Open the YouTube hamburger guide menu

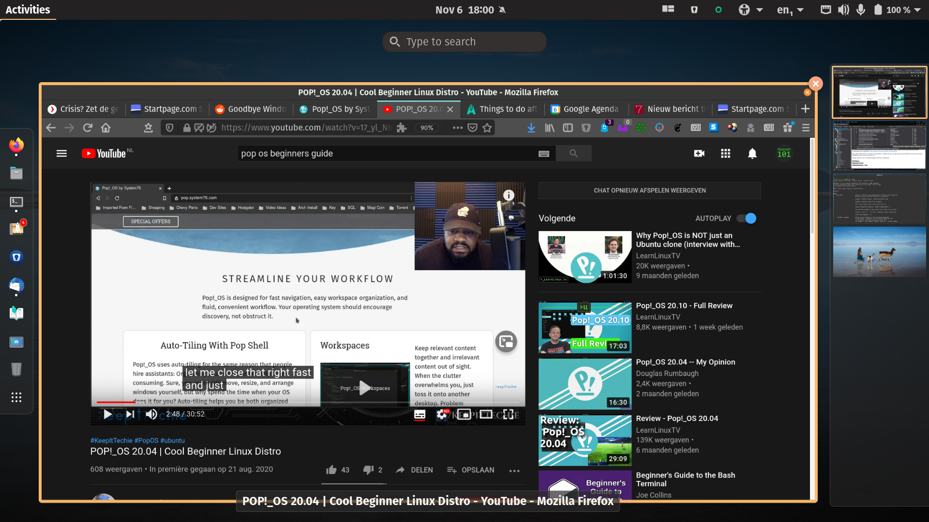point(61,153)
